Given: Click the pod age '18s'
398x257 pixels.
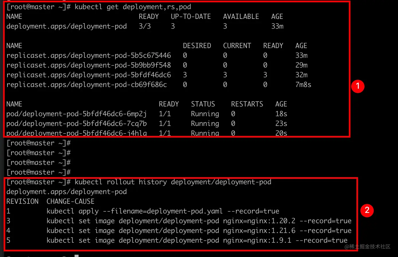Looking at the screenshot, I should pos(281,114).
